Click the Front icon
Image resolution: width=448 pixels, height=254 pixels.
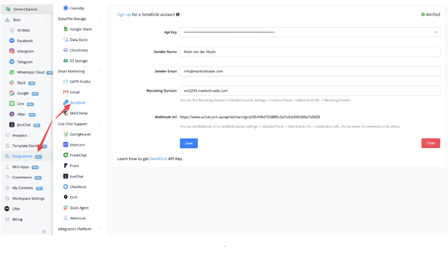(65, 166)
